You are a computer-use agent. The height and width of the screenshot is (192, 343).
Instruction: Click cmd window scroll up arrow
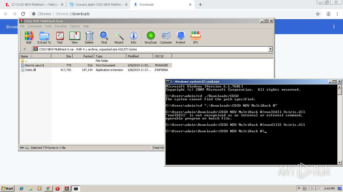click(340, 87)
